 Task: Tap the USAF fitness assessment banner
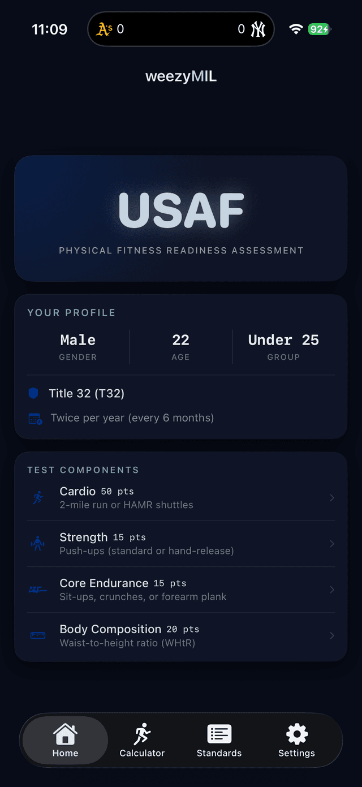(x=181, y=218)
